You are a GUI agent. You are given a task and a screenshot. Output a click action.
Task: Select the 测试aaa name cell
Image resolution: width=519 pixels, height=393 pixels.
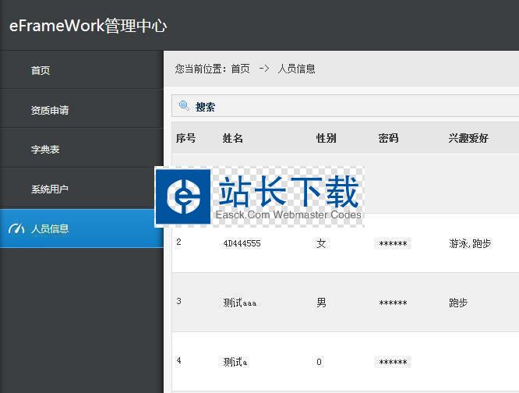240,303
